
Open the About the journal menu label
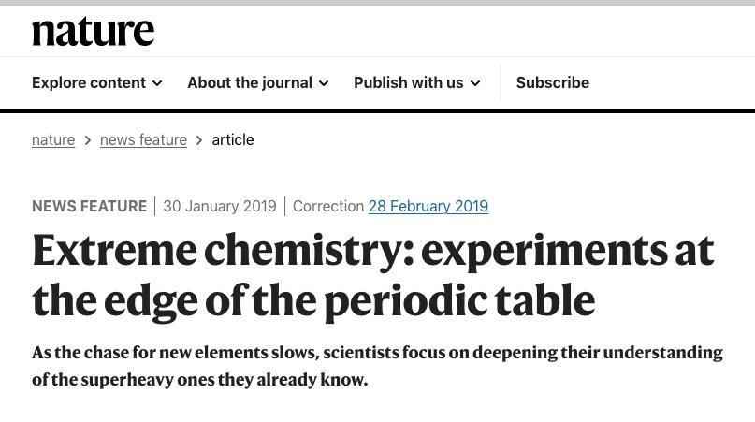coord(249,82)
